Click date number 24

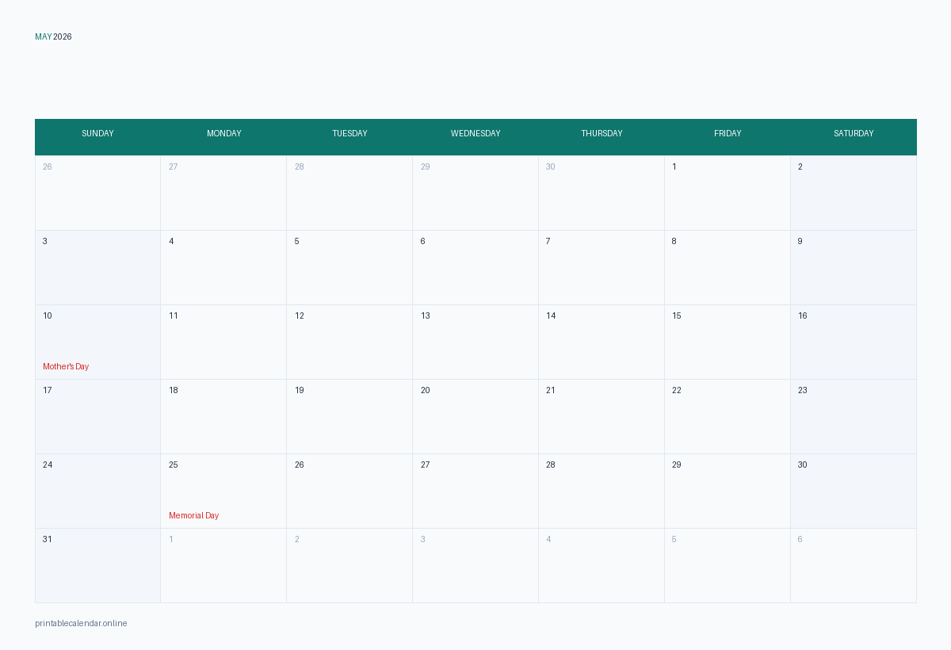[x=48, y=465]
